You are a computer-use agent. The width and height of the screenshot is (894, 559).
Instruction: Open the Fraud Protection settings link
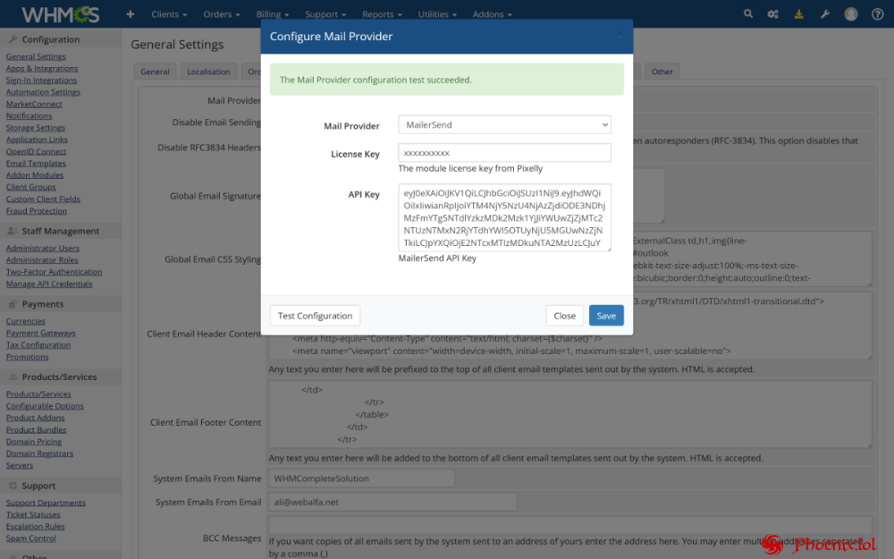(36, 210)
